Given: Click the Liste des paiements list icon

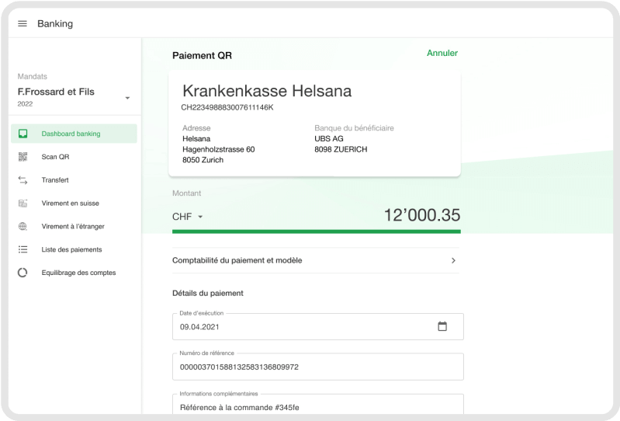Looking at the screenshot, I should click(x=23, y=250).
